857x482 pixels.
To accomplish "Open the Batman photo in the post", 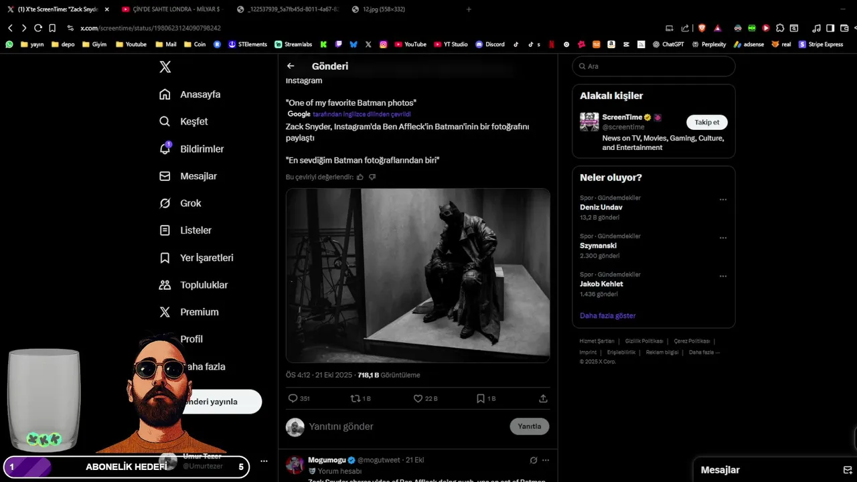I will [x=418, y=275].
